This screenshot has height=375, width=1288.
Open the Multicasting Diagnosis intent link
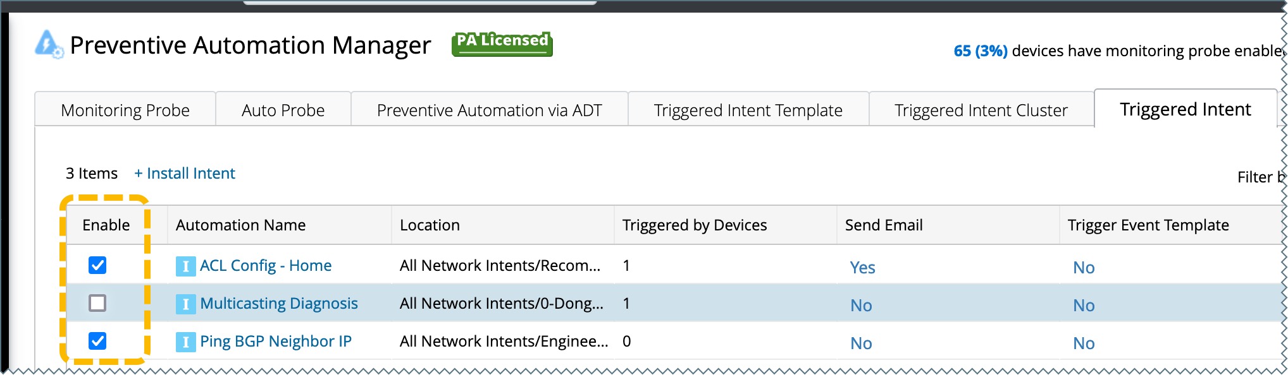pyautogui.click(x=279, y=304)
